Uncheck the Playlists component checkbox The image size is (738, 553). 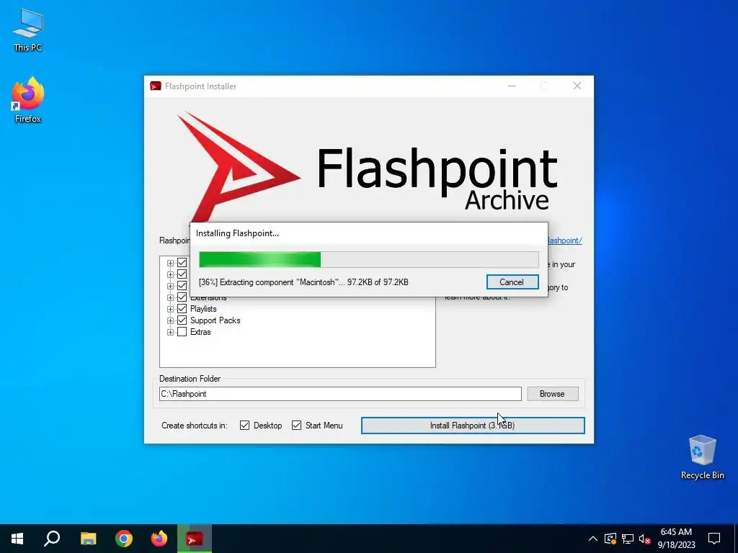point(182,309)
